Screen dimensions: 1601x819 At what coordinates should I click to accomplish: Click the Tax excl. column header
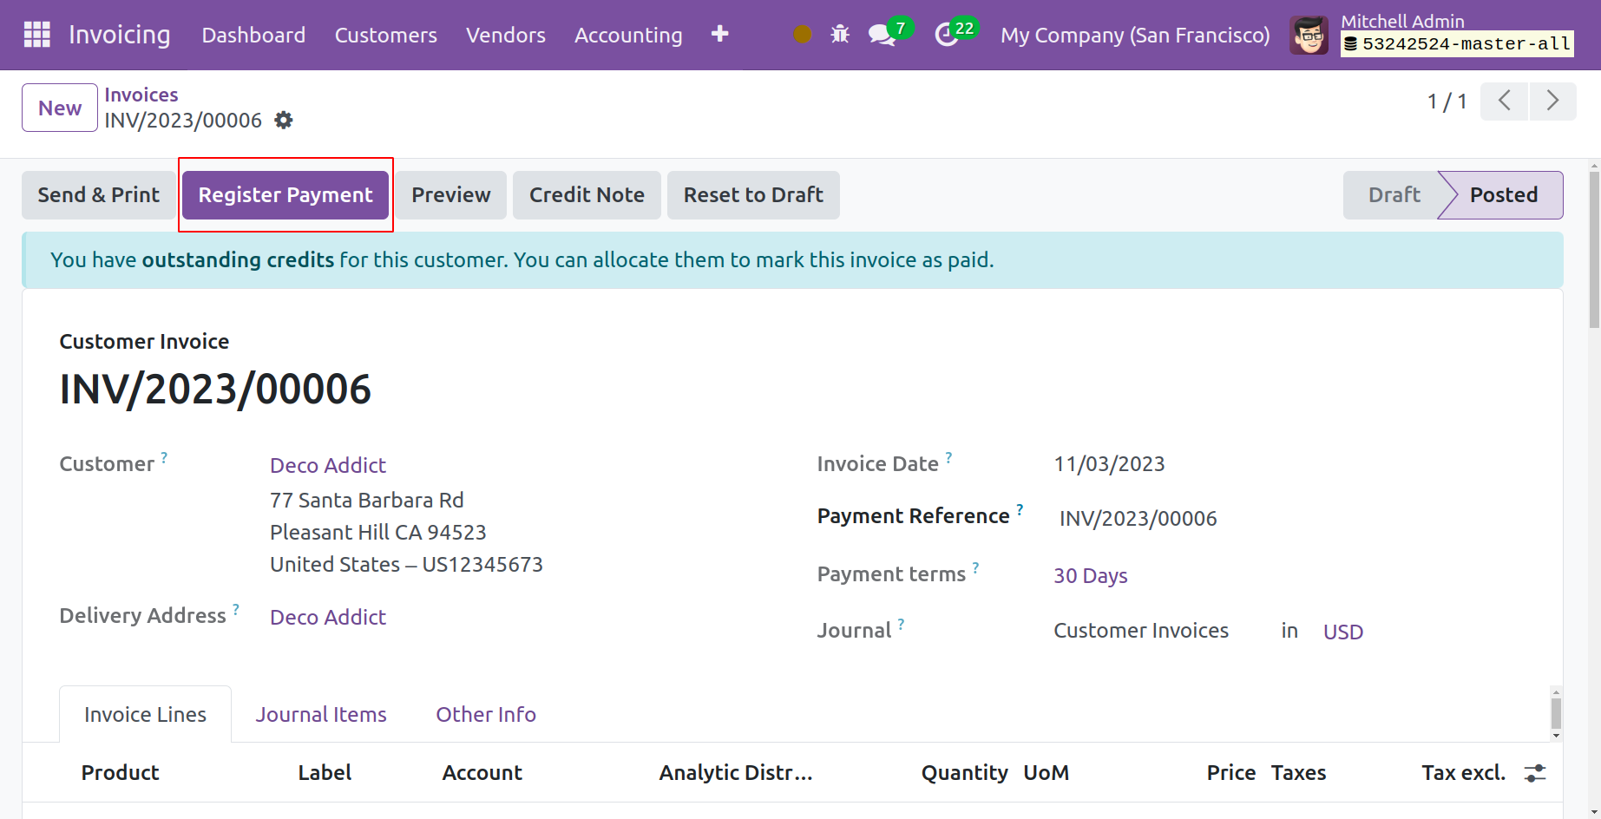click(x=1463, y=773)
